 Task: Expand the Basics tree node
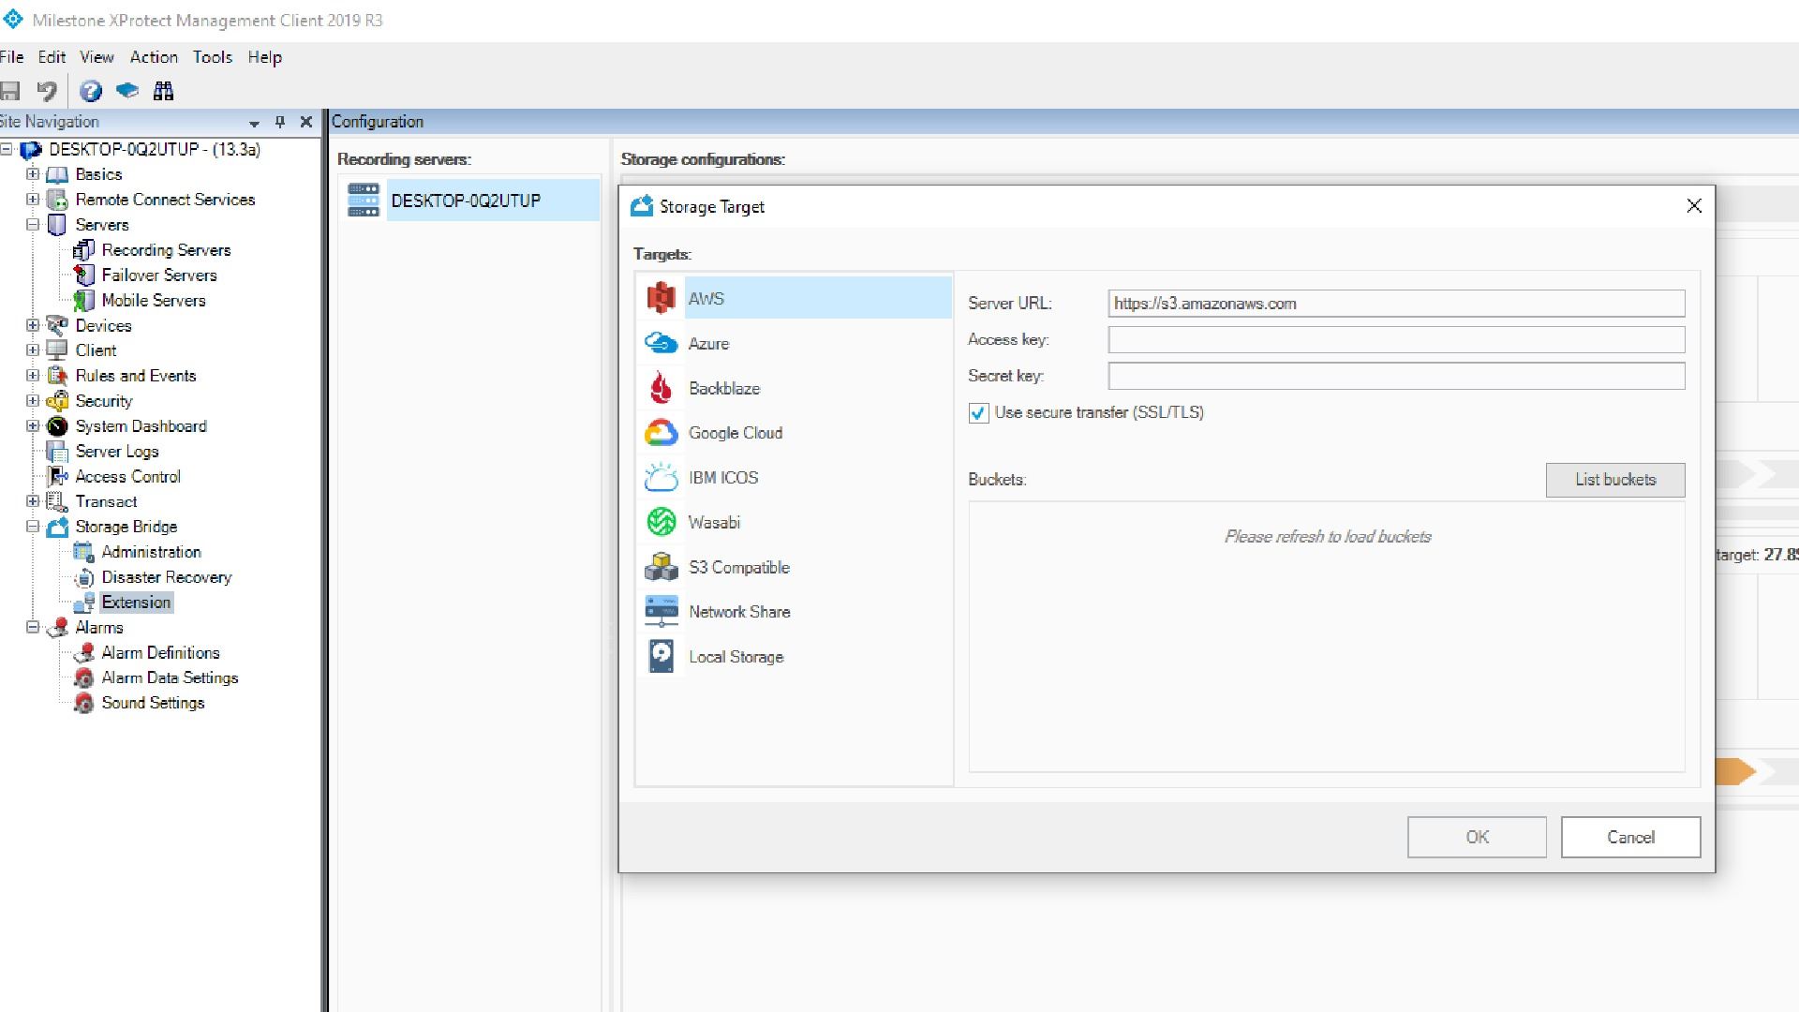coord(33,174)
